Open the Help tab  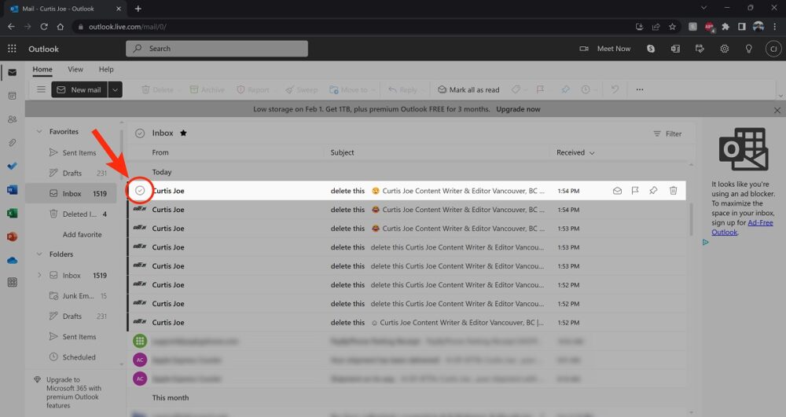click(106, 70)
